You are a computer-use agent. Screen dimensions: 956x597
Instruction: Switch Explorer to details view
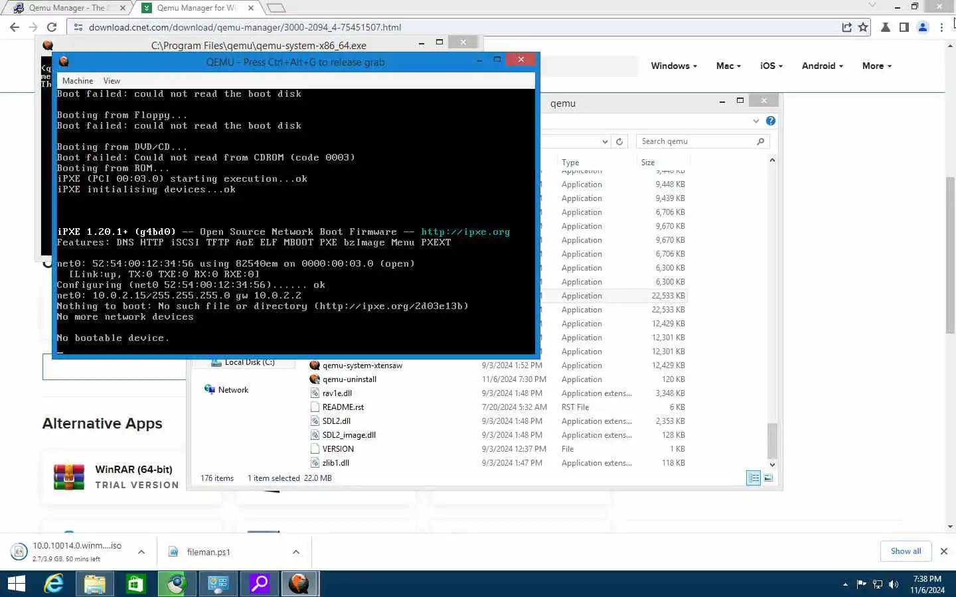(x=754, y=478)
